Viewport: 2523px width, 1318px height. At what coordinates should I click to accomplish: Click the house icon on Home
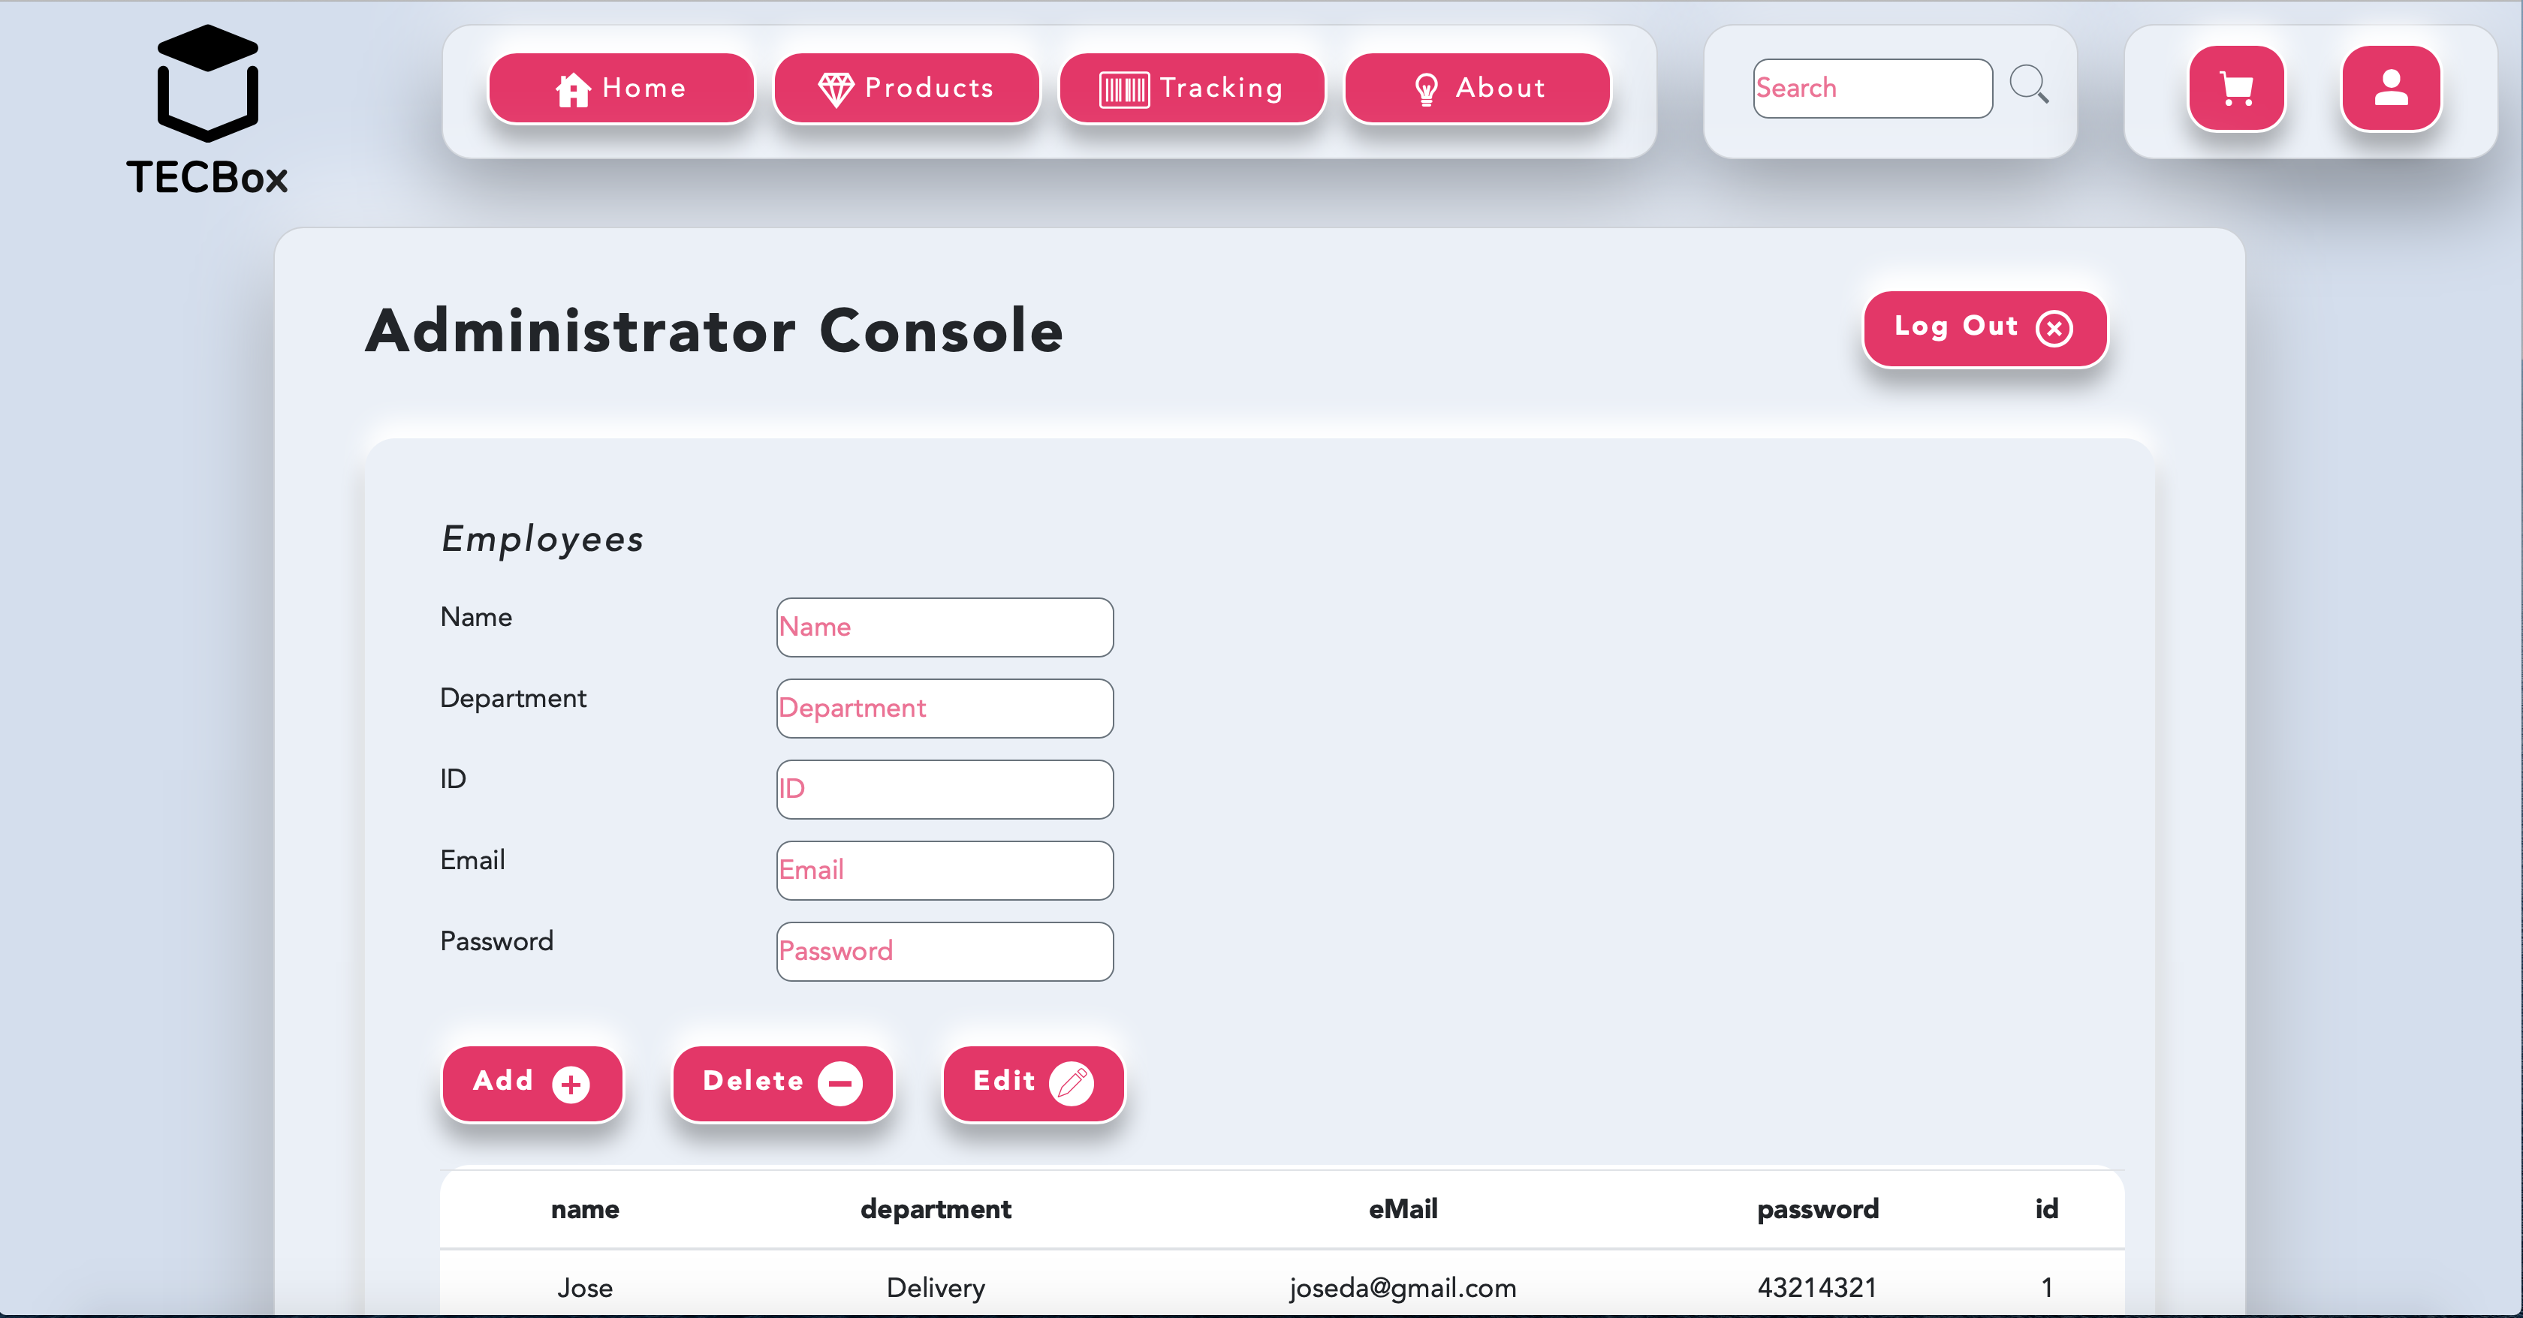[x=573, y=89]
